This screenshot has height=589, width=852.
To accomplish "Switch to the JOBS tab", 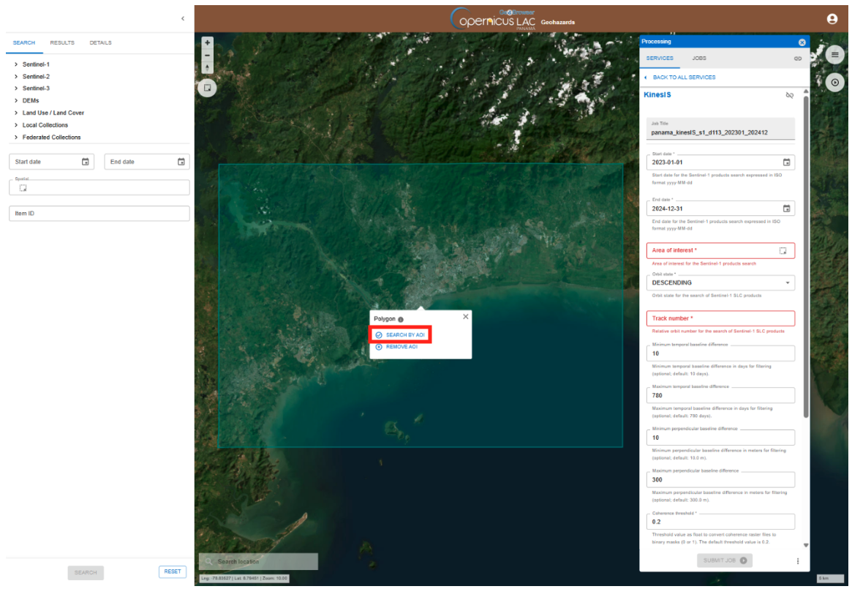I will click(x=699, y=59).
